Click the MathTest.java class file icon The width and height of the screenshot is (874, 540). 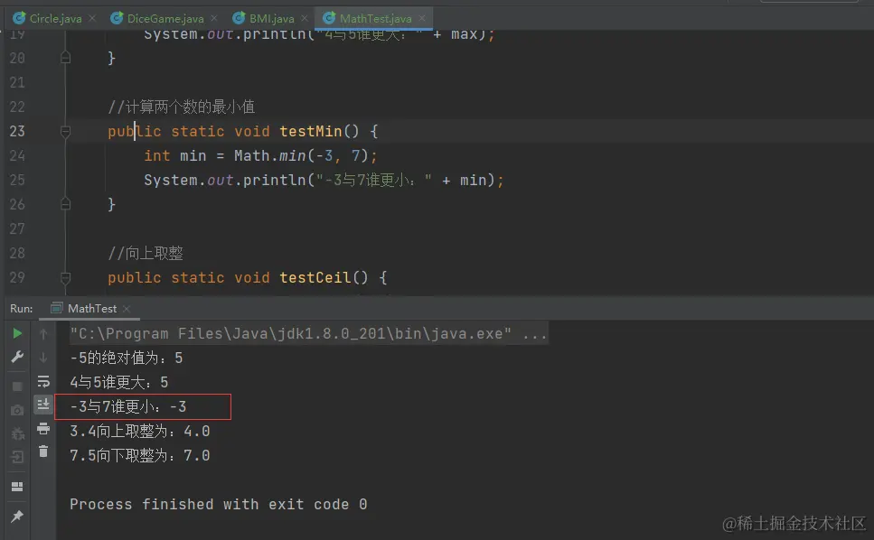(x=329, y=18)
